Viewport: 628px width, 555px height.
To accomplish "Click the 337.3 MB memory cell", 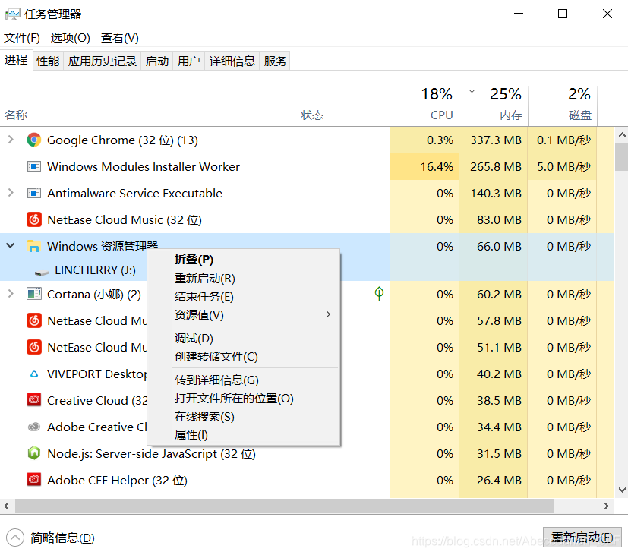I will coord(494,140).
